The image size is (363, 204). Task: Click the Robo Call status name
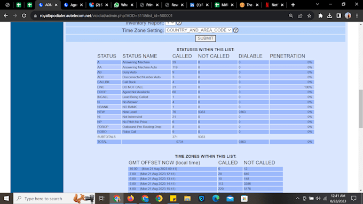coord(129,132)
